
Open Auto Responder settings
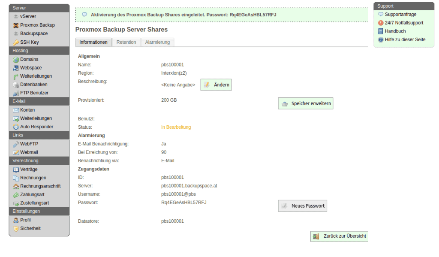(x=37, y=127)
